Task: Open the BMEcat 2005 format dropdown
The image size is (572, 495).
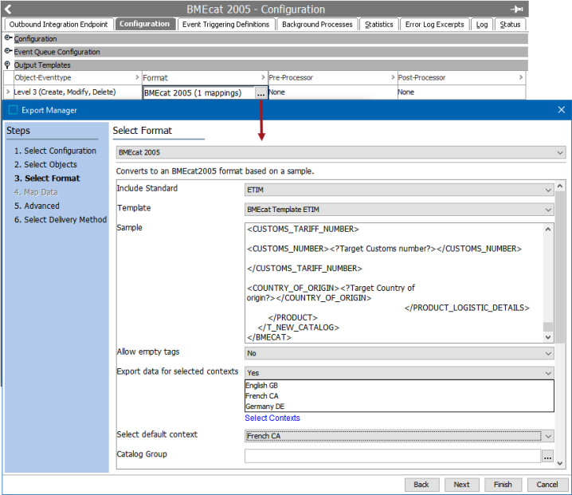Action: click(x=341, y=152)
